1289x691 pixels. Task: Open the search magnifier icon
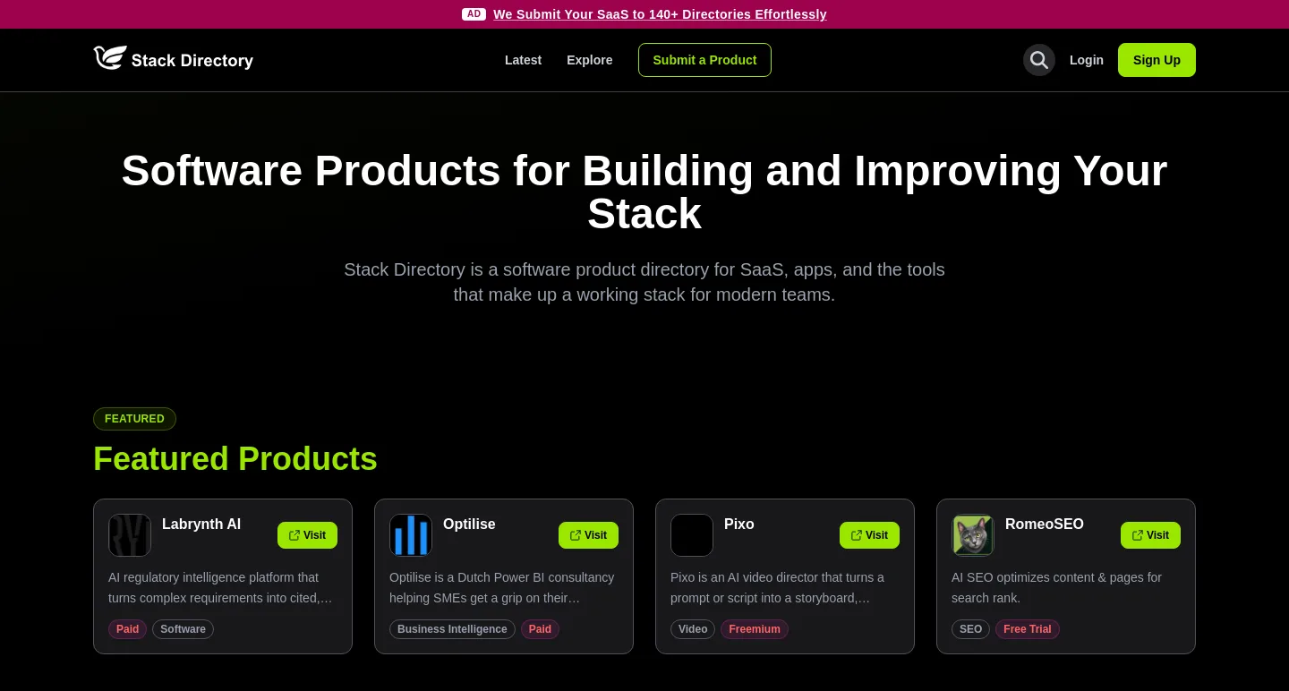coord(1039,60)
